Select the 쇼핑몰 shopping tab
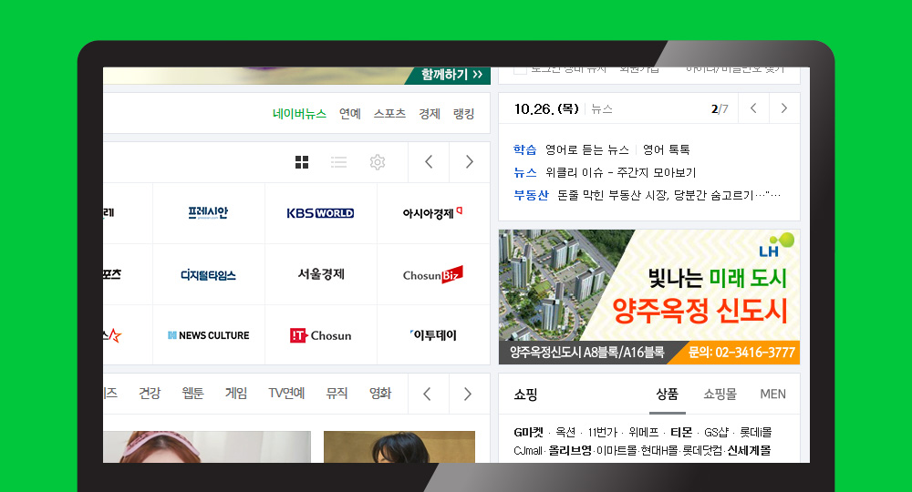The width and height of the screenshot is (912, 492). (x=720, y=395)
